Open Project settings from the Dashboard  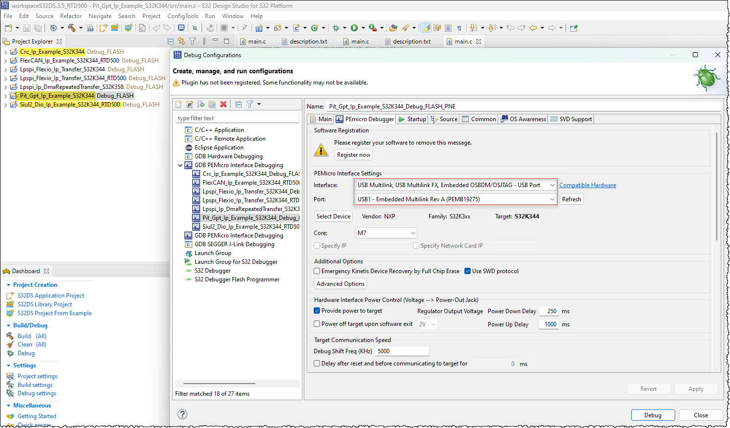click(x=37, y=376)
